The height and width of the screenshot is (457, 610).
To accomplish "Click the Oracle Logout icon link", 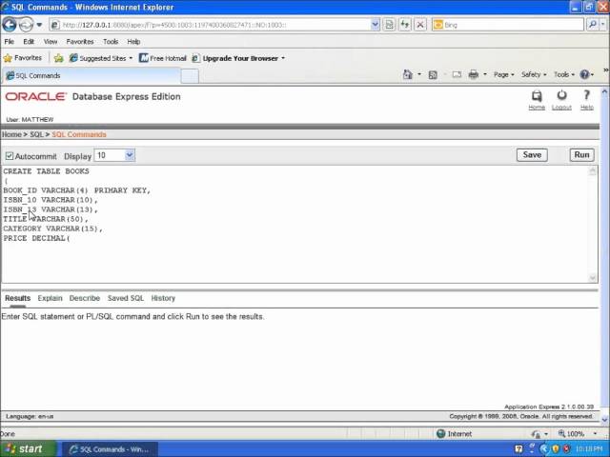I will coord(561,100).
